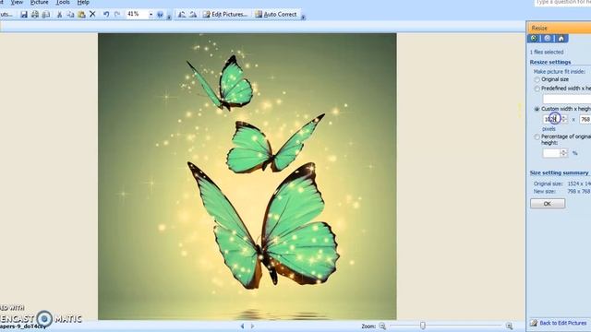Click the blue Help icon after zoom box

[160, 15]
